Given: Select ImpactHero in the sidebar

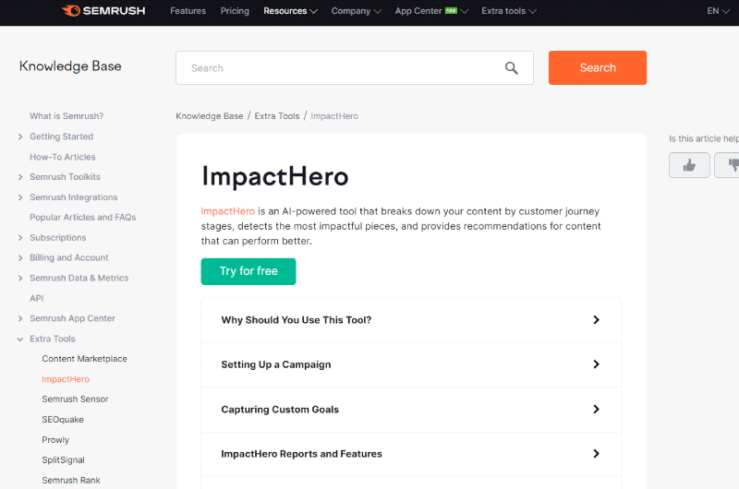Looking at the screenshot, I should (66, 379).
